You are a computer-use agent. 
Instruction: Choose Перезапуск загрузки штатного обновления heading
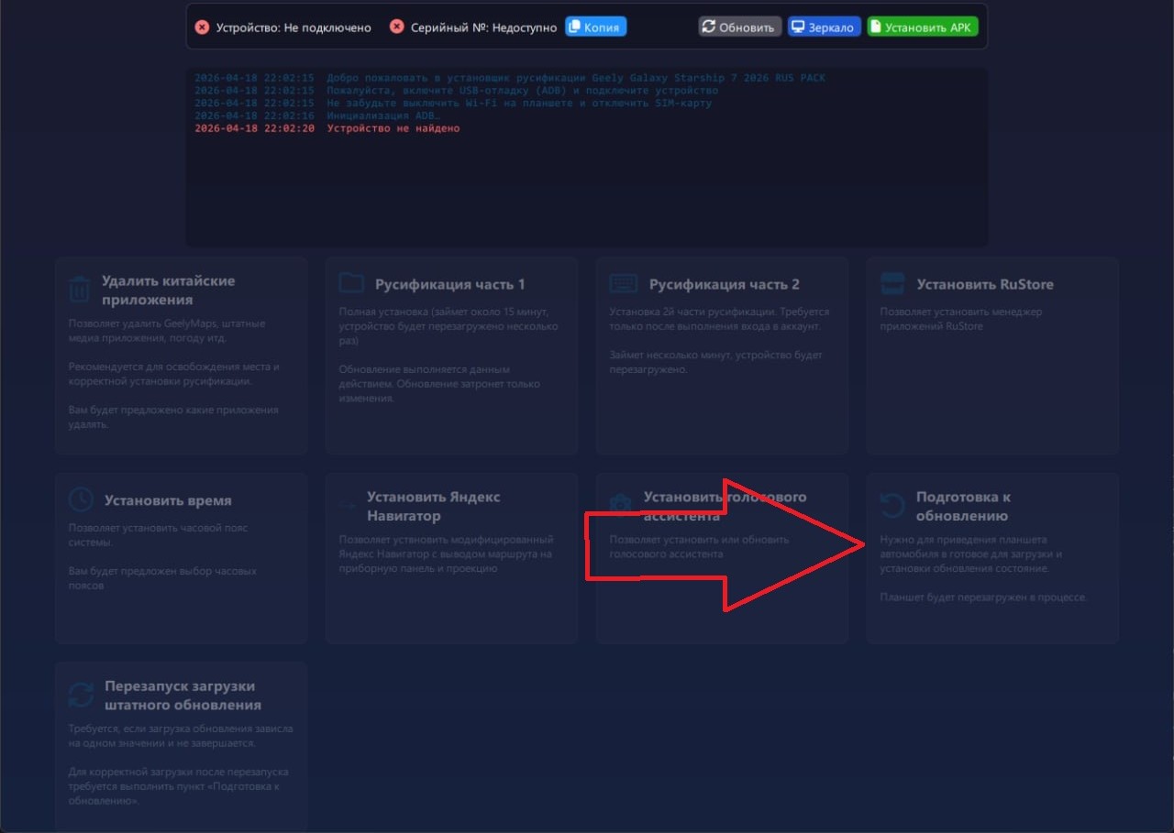pyautogui.click(x=183, y=696)
